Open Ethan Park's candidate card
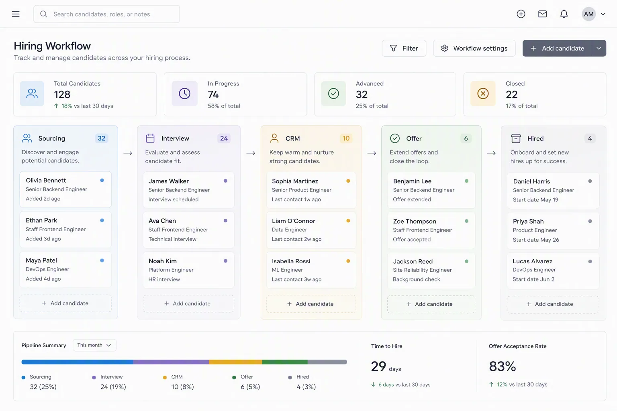Image resolution: width=617 pixels, height=411 pixels. [x=65, y=230]
